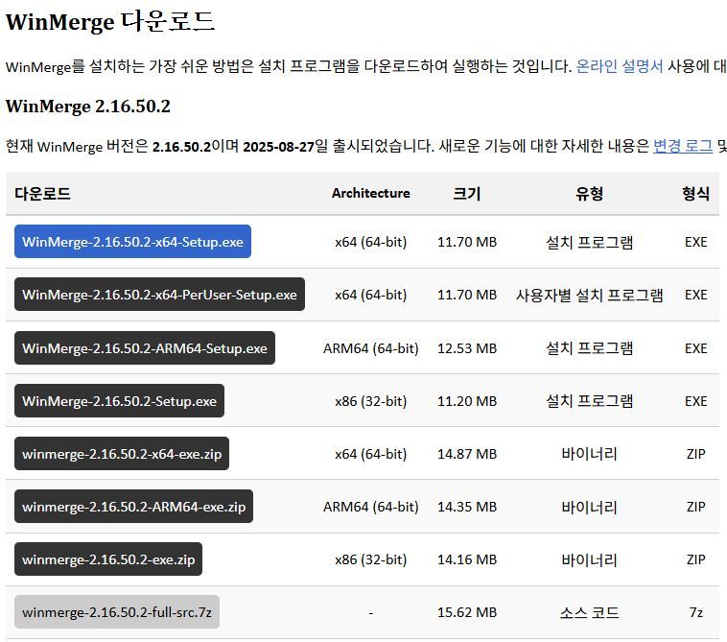Click EXE in ARM64-Setup.exe row
This screenshot has height=642, width=727.
(x=696, y=348)
